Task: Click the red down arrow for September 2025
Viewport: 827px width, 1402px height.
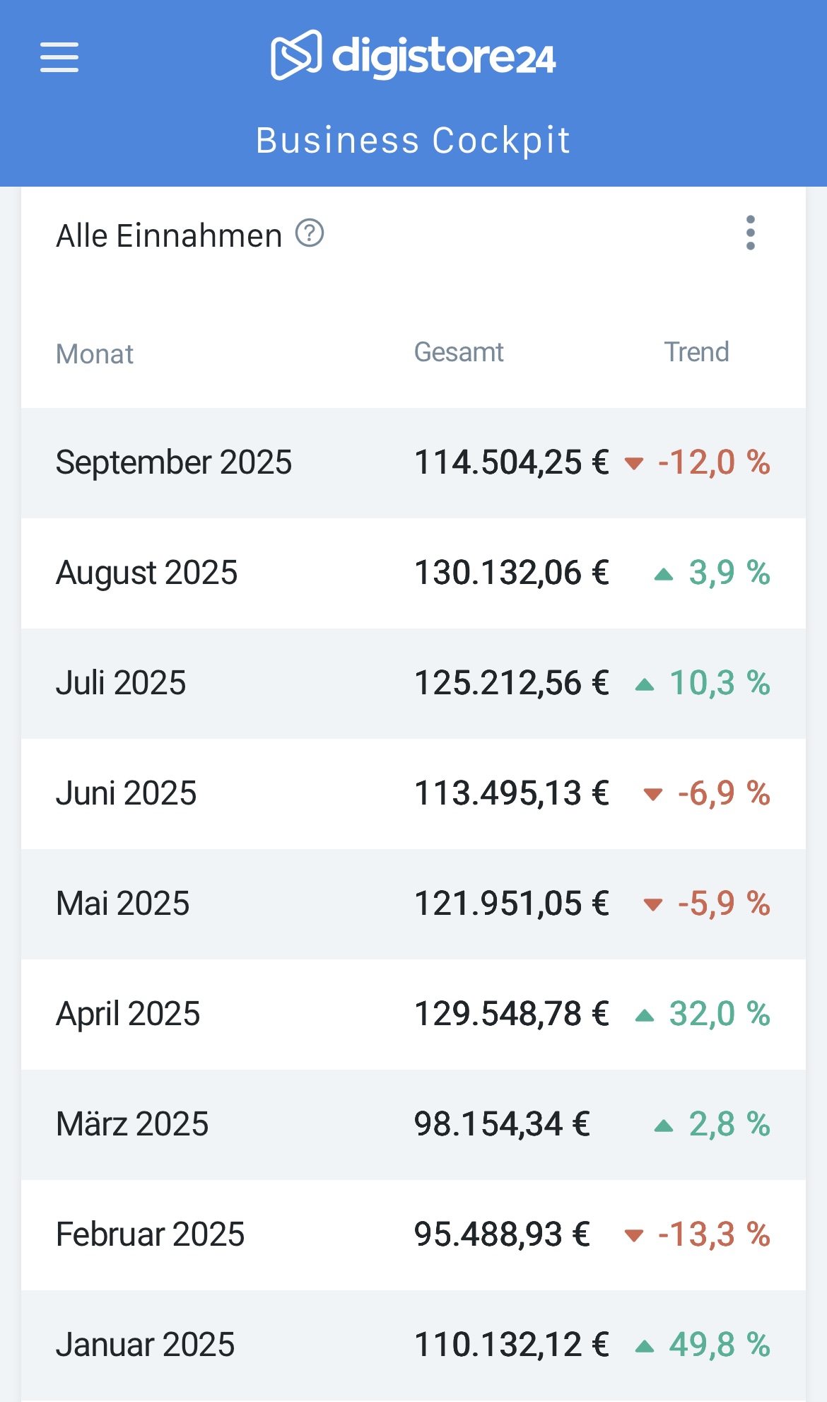Action: tap(634, 464)
